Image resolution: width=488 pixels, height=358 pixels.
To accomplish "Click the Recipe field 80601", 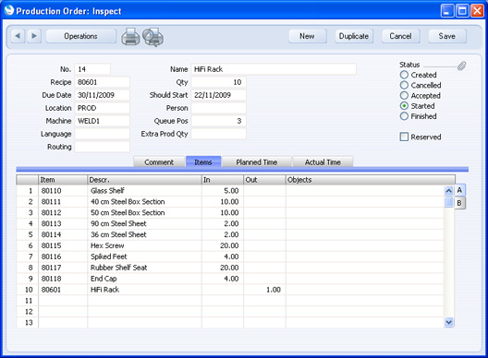I will click(102, 82).
